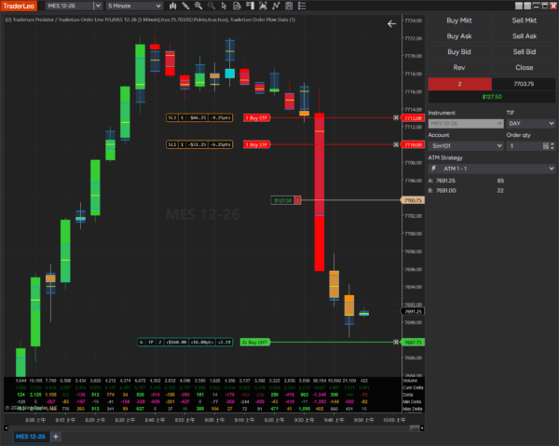This screenshot has width=559, height=446.
Task: Cancel the Buy LMT order at 7687.75
Action: tap(396, 342)
